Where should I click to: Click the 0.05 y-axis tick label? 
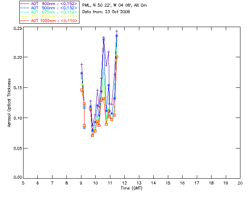tap(18, 148)
